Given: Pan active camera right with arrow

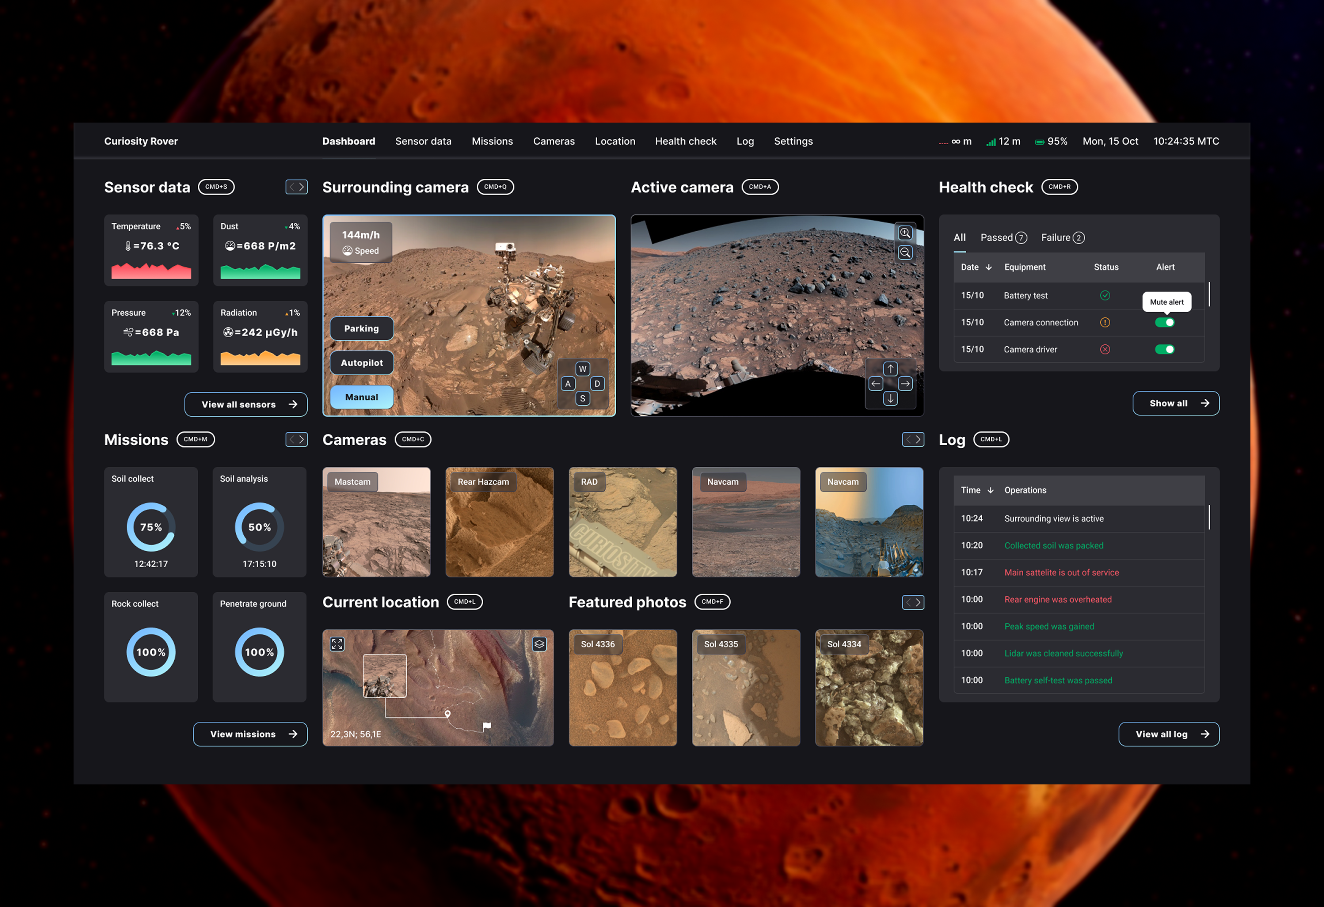Looking at the screenshot, I should [x=905, y=384].
